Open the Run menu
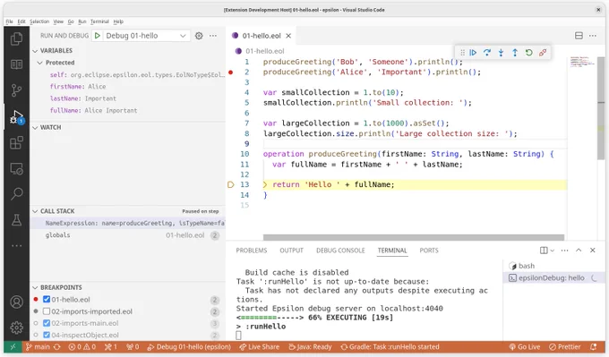Image resolution: width=609 pixels, height=357 pixels. 82,21
